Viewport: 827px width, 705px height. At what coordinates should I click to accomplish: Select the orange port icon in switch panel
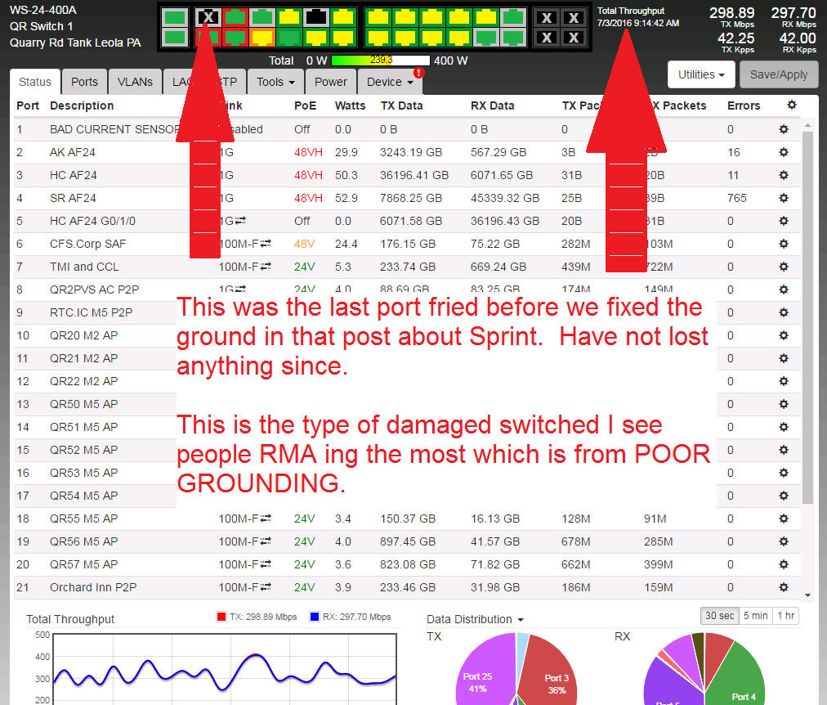click(262, 37)
